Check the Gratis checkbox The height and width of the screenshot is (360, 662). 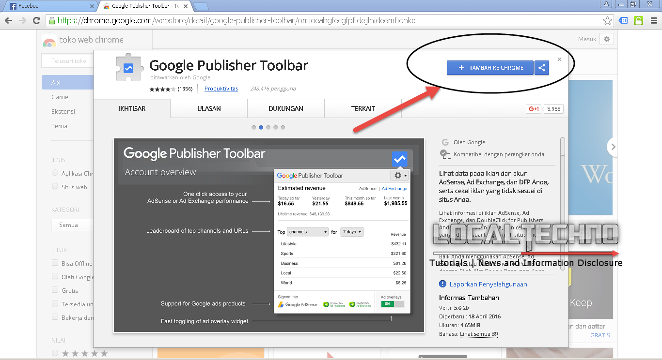click(55, 290)
